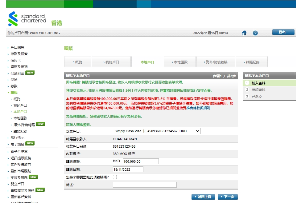Viewport: 301px width, 203px height.
Task: Click the 簡述 description input field
Action: [x=145, y=185]
